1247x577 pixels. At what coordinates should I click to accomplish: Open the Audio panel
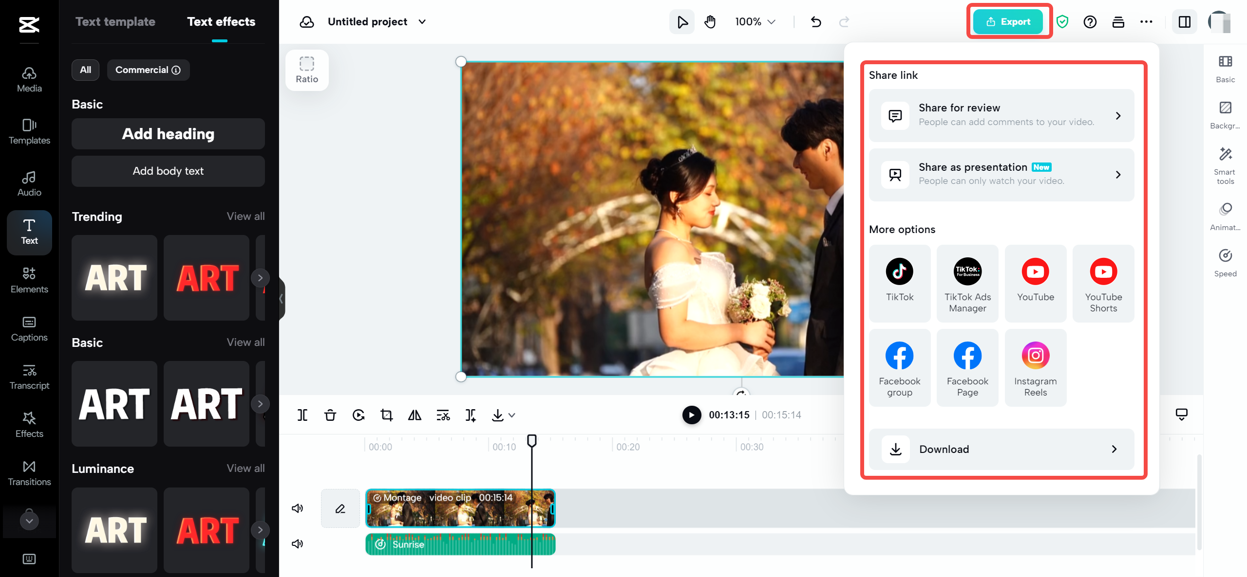click(x=28, y=180)
